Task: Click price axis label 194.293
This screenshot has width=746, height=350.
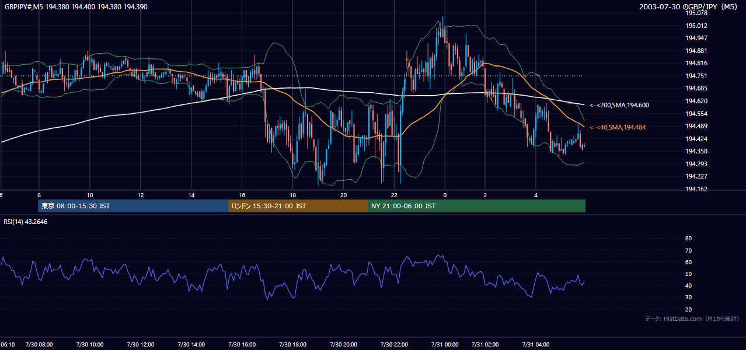Action: [x=696, y=164]
